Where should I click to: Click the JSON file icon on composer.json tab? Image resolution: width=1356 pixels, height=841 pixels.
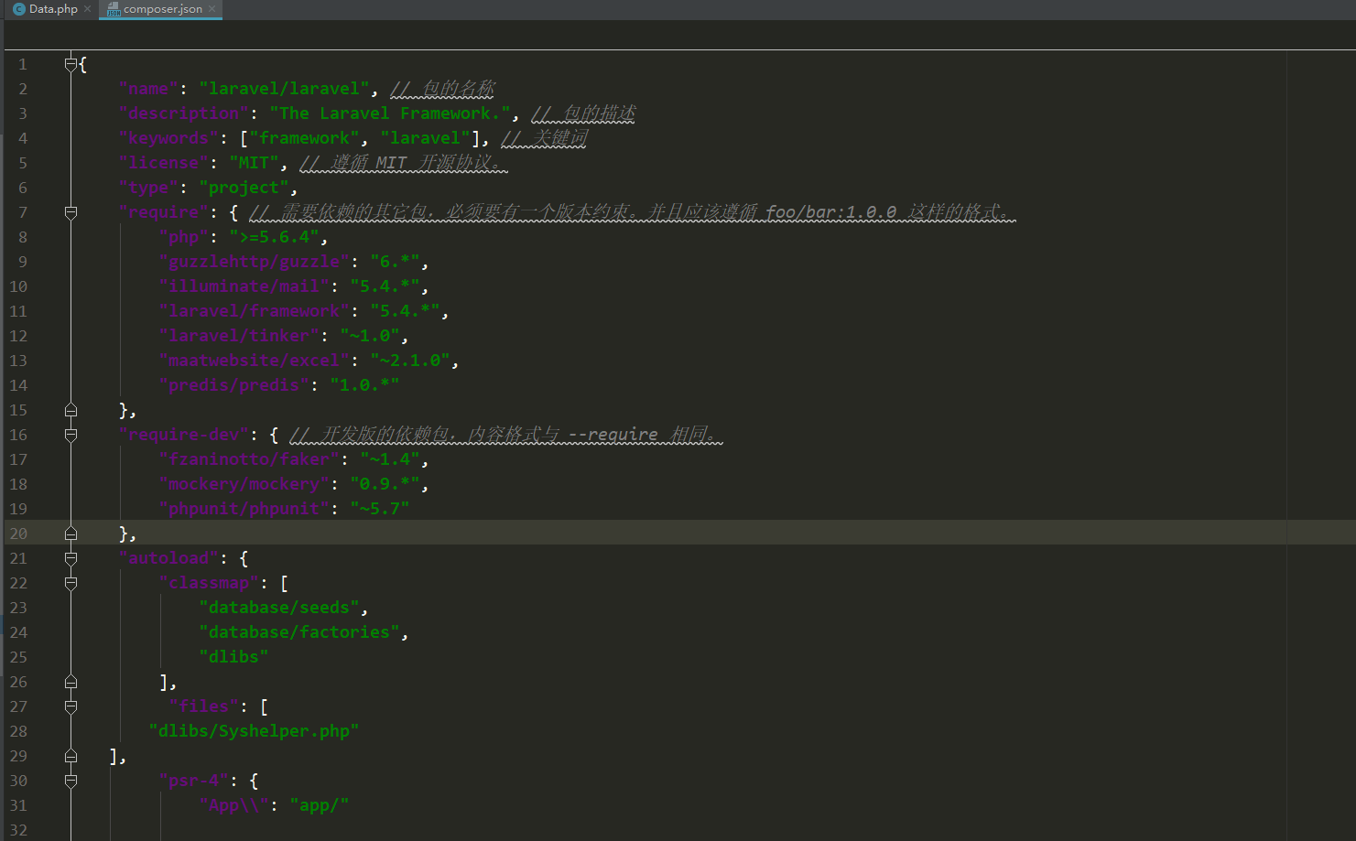coord(114,9)
